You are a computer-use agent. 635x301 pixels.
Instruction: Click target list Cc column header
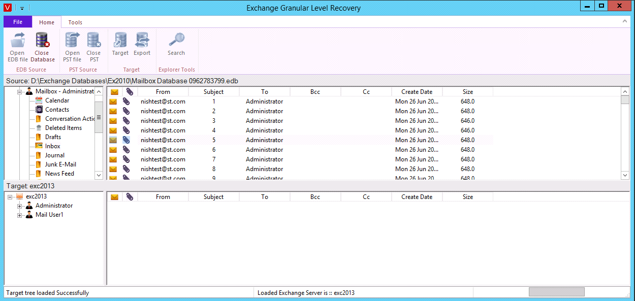(x=366, y=197)
